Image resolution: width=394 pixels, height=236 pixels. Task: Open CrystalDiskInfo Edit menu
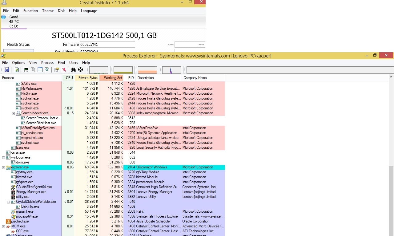[x=16, y=11]
